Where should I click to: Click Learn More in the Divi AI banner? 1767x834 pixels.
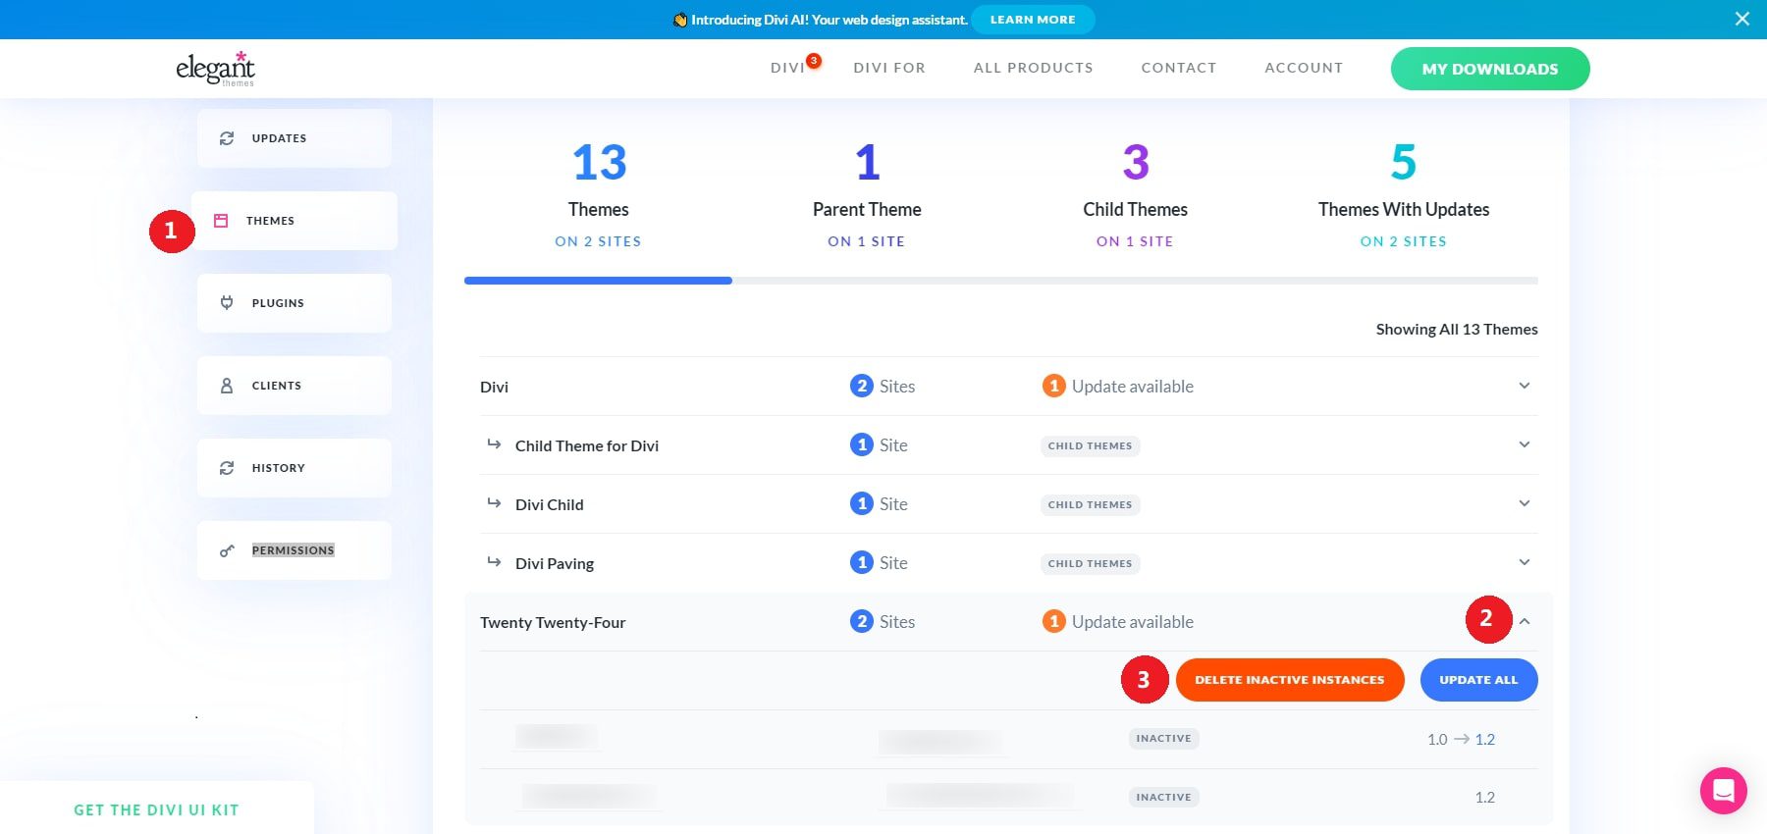[1033, 20]
